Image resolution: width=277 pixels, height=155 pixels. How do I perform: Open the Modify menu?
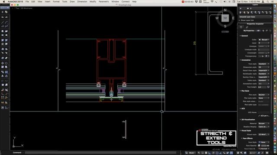tap(93, 2)
